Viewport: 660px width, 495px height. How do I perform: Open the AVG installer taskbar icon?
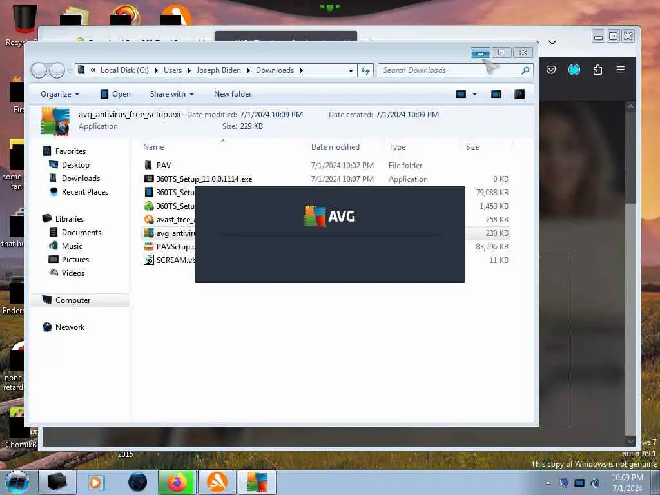[257, 482]
